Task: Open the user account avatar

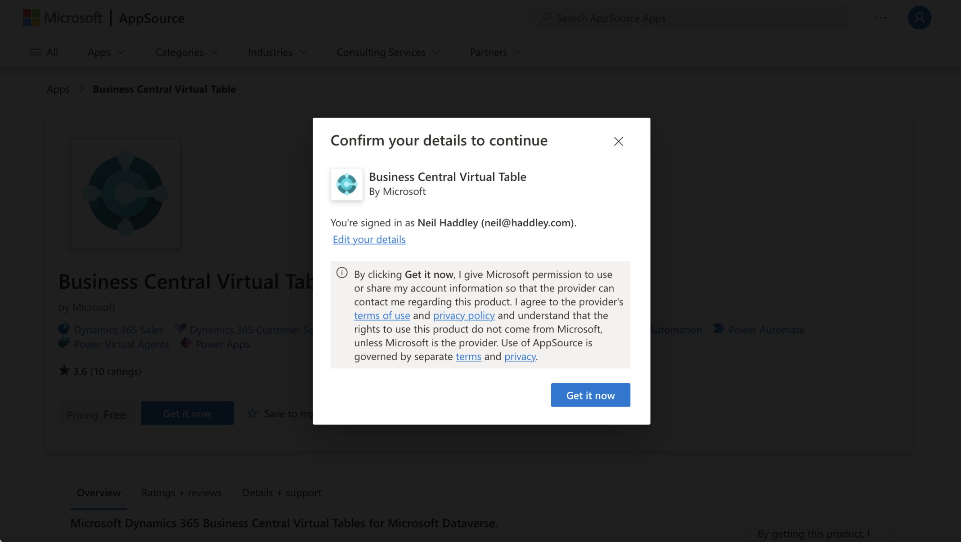Action: 919,18
